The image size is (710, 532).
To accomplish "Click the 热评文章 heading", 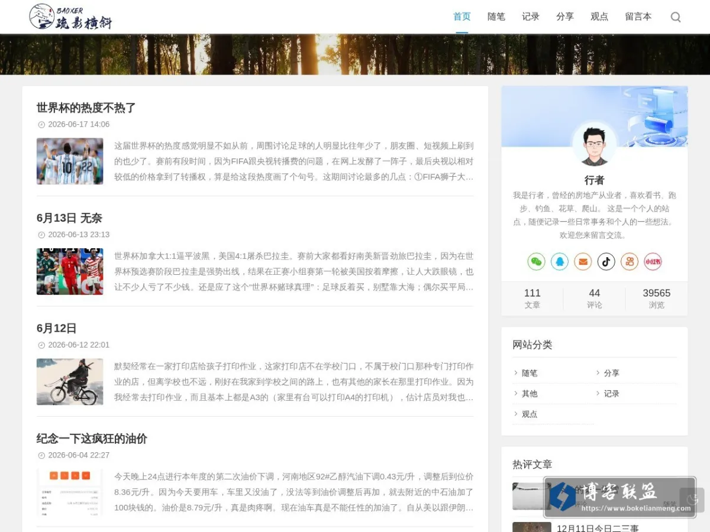I will point(532,465).
